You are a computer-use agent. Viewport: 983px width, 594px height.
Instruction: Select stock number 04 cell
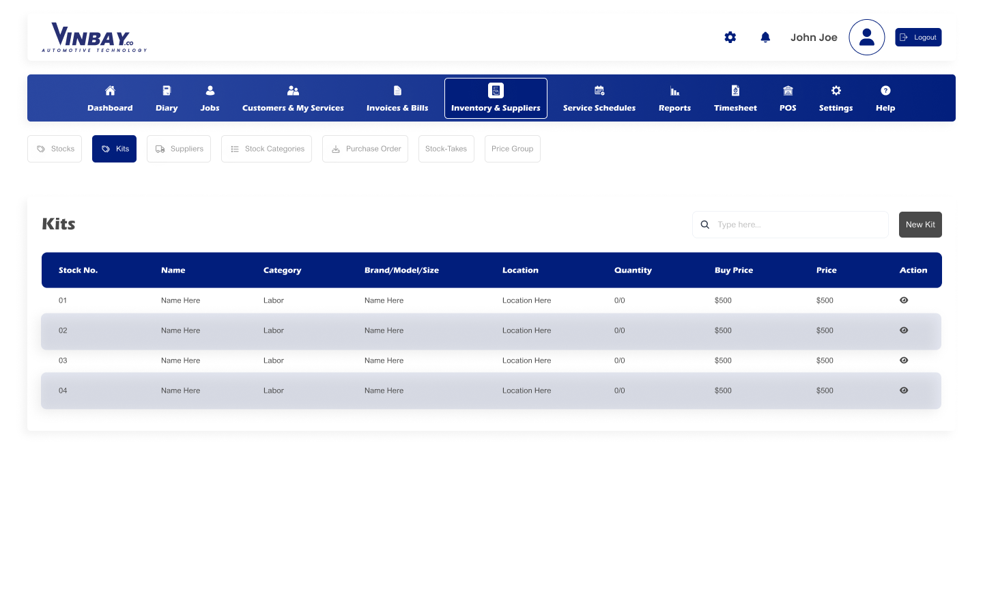(63, 391)
